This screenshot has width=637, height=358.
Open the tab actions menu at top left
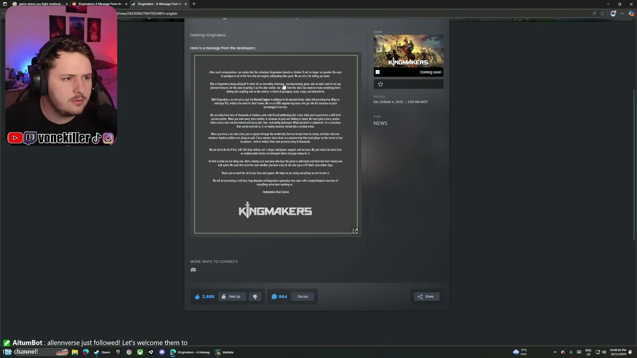pos(5,4)
